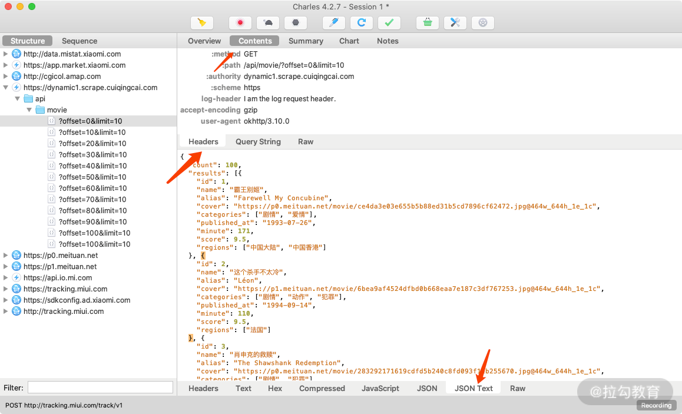Click the :authority header value
This screenshot has width=682, height=414.
tap(299, 77)
